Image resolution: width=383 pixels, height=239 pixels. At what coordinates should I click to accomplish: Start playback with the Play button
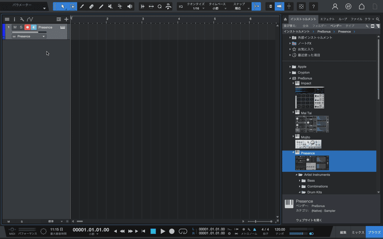point(163,231)
